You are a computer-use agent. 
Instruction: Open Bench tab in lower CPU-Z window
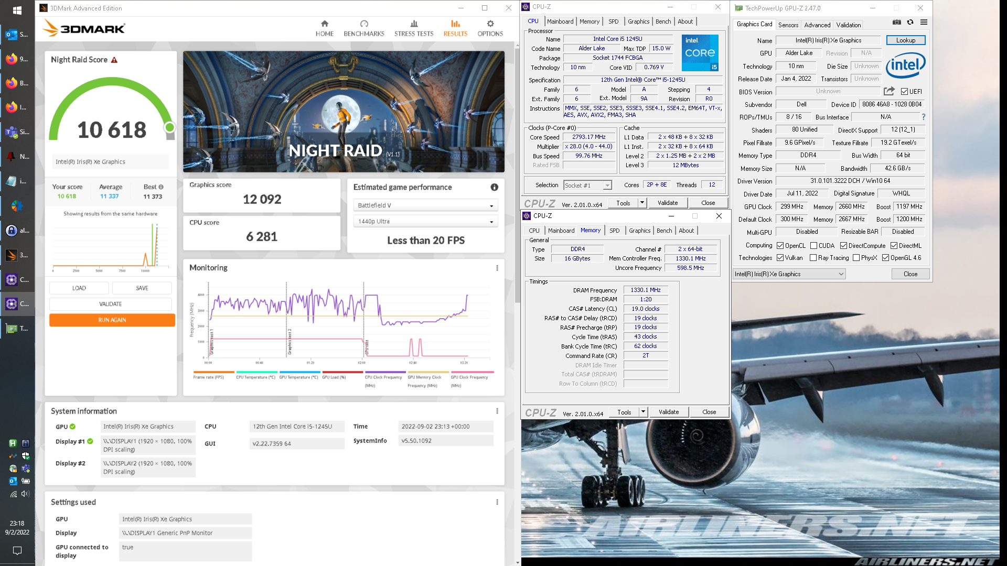click(664, 231)
